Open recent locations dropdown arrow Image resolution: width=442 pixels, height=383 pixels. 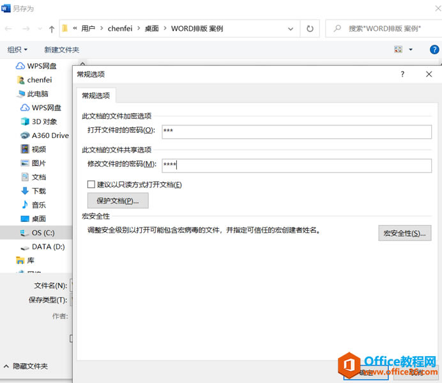coord(40,29)
